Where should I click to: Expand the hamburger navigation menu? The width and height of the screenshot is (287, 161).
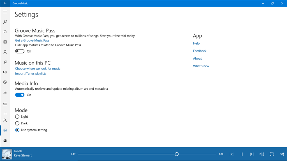click(5, 12)
